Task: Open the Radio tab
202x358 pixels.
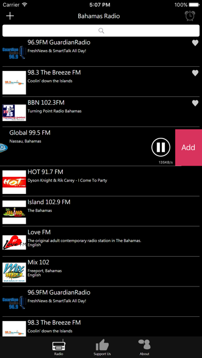Action: [59, 347]
